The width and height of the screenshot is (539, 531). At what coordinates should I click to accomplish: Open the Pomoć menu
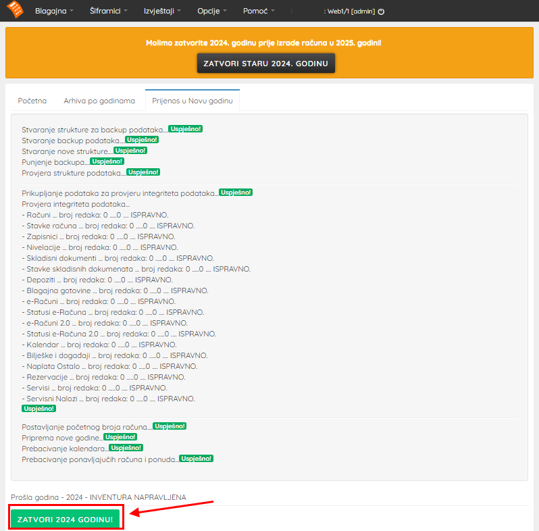click(259, 11)
